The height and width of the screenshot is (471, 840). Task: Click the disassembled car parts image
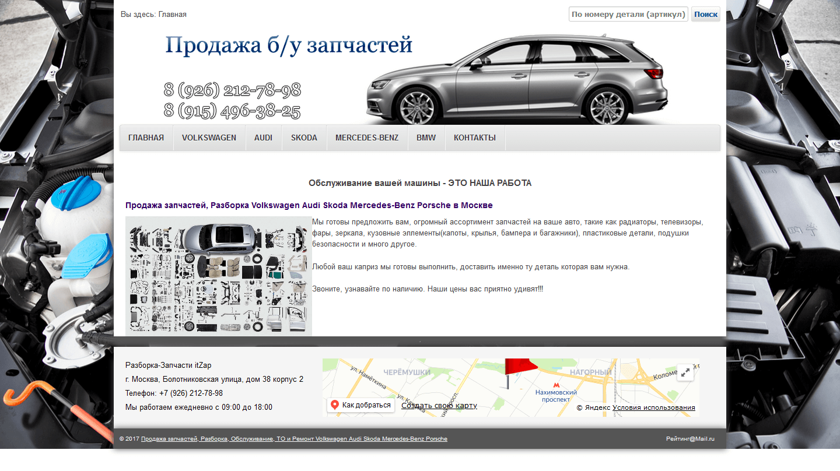coord(219,276)
